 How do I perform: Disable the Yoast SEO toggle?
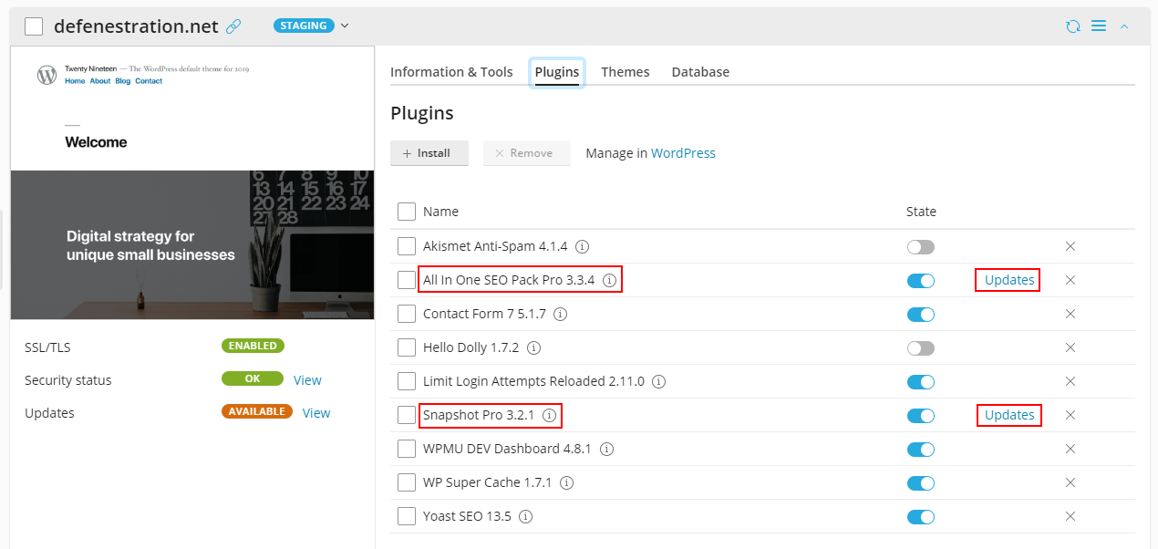point(921,516)
